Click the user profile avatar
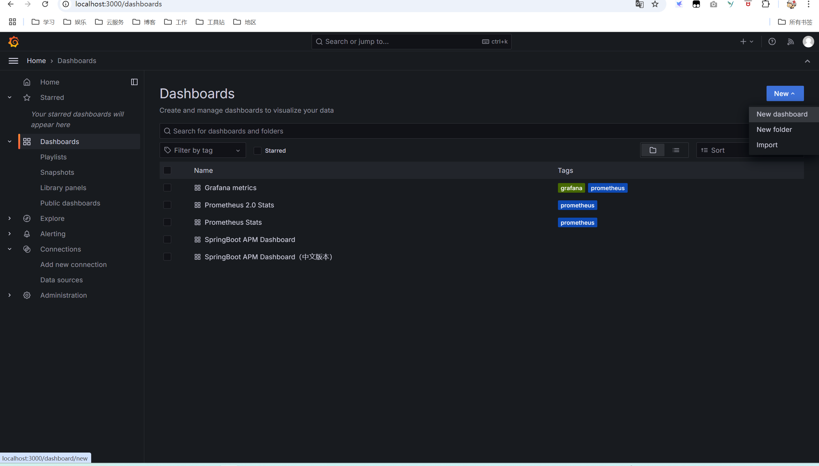Image resolution: width=819 pixels, height=466 pixels. click(808, 42)
